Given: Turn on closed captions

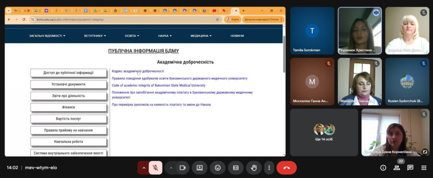Looking at the screenshot, I should (236, 167).
